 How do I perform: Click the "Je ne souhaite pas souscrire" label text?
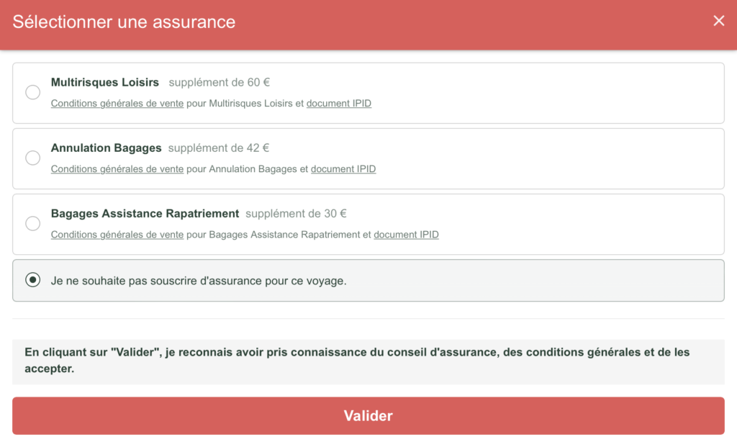click(199, 281)
